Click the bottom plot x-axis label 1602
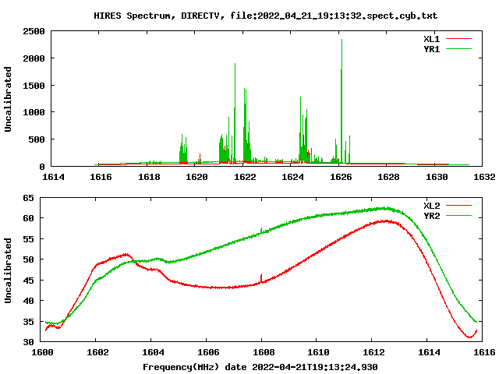Viewport: 499px width, 374px height. (97, 352)
